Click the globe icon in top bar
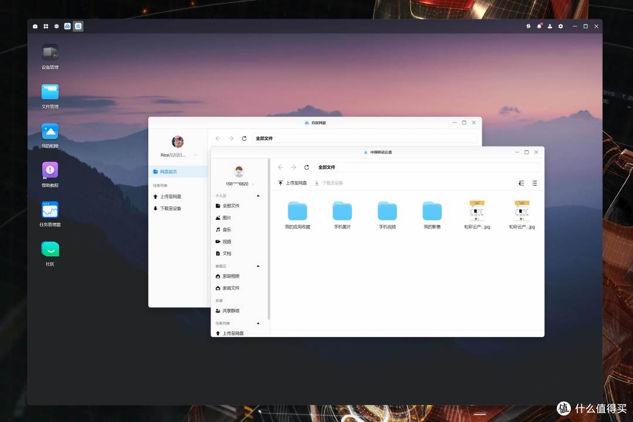Screen dimensions: 633x422 [x=56, y=26]
